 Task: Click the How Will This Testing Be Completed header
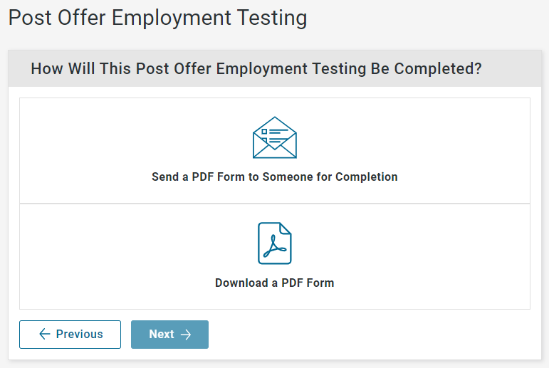pyautogui.click(x=256, y=68)
